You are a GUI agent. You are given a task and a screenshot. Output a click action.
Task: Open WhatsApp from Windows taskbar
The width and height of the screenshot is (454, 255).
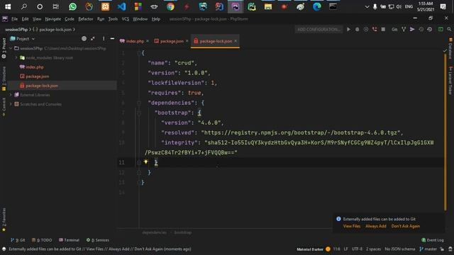point(72,6)
